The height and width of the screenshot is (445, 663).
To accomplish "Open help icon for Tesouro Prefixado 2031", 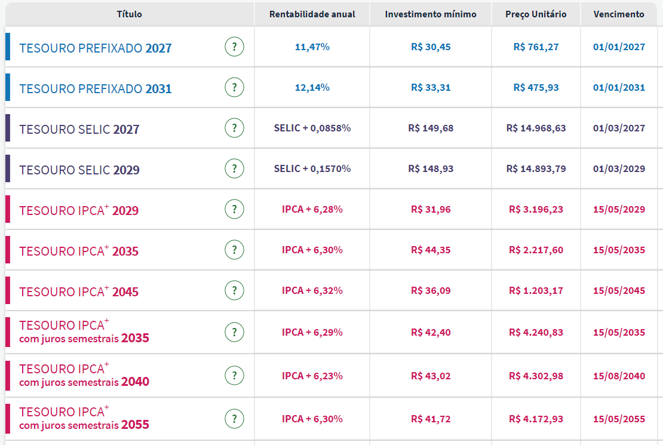I will point(234,87).
